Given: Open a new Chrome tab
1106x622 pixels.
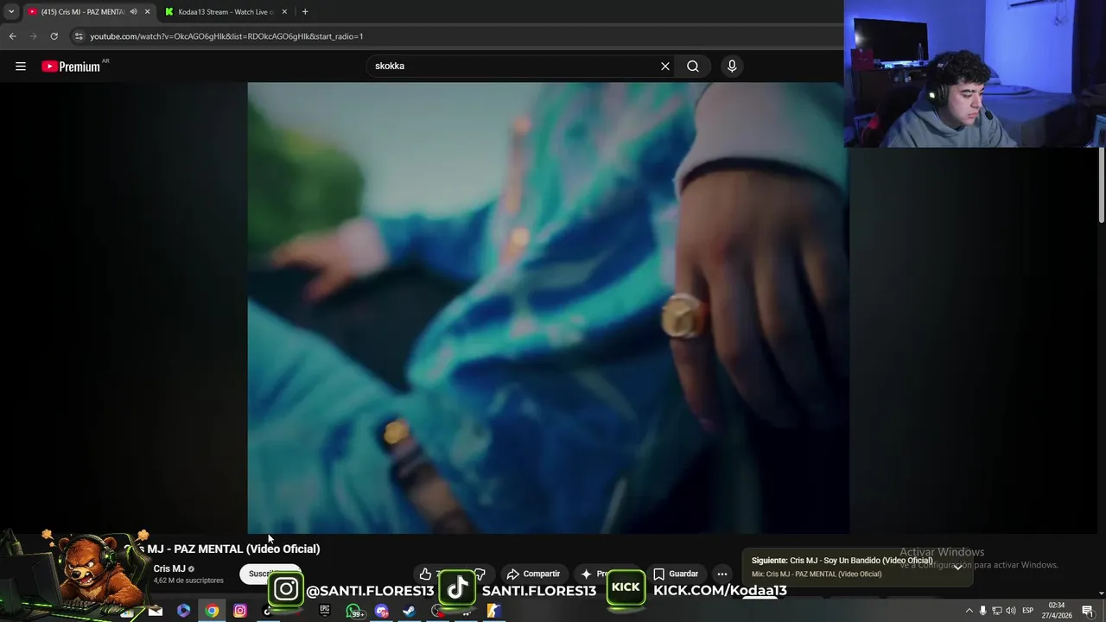Looking at the screenshot, I should click(x=305, y=11).
